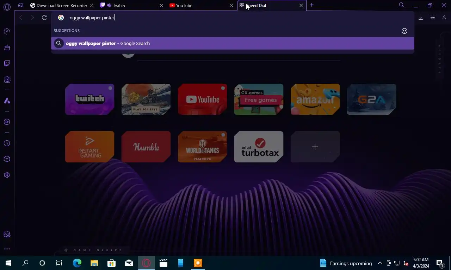Open GX Control speedometer icon in sidebar
Image resolution: width=451 pixels, height=270 pixels.
click(x=7, y=32)
